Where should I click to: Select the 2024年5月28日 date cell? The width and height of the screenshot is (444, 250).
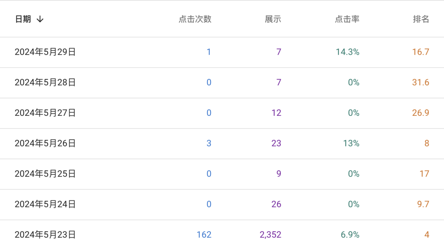pos(45,83)
